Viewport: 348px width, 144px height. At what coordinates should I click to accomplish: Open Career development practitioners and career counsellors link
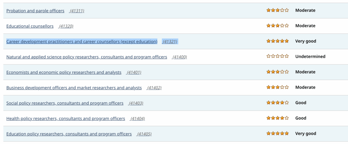[82, 42]
